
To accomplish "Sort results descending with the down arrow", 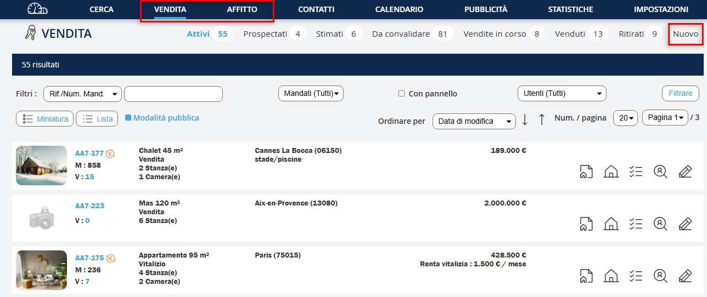I will click(525, 120).
